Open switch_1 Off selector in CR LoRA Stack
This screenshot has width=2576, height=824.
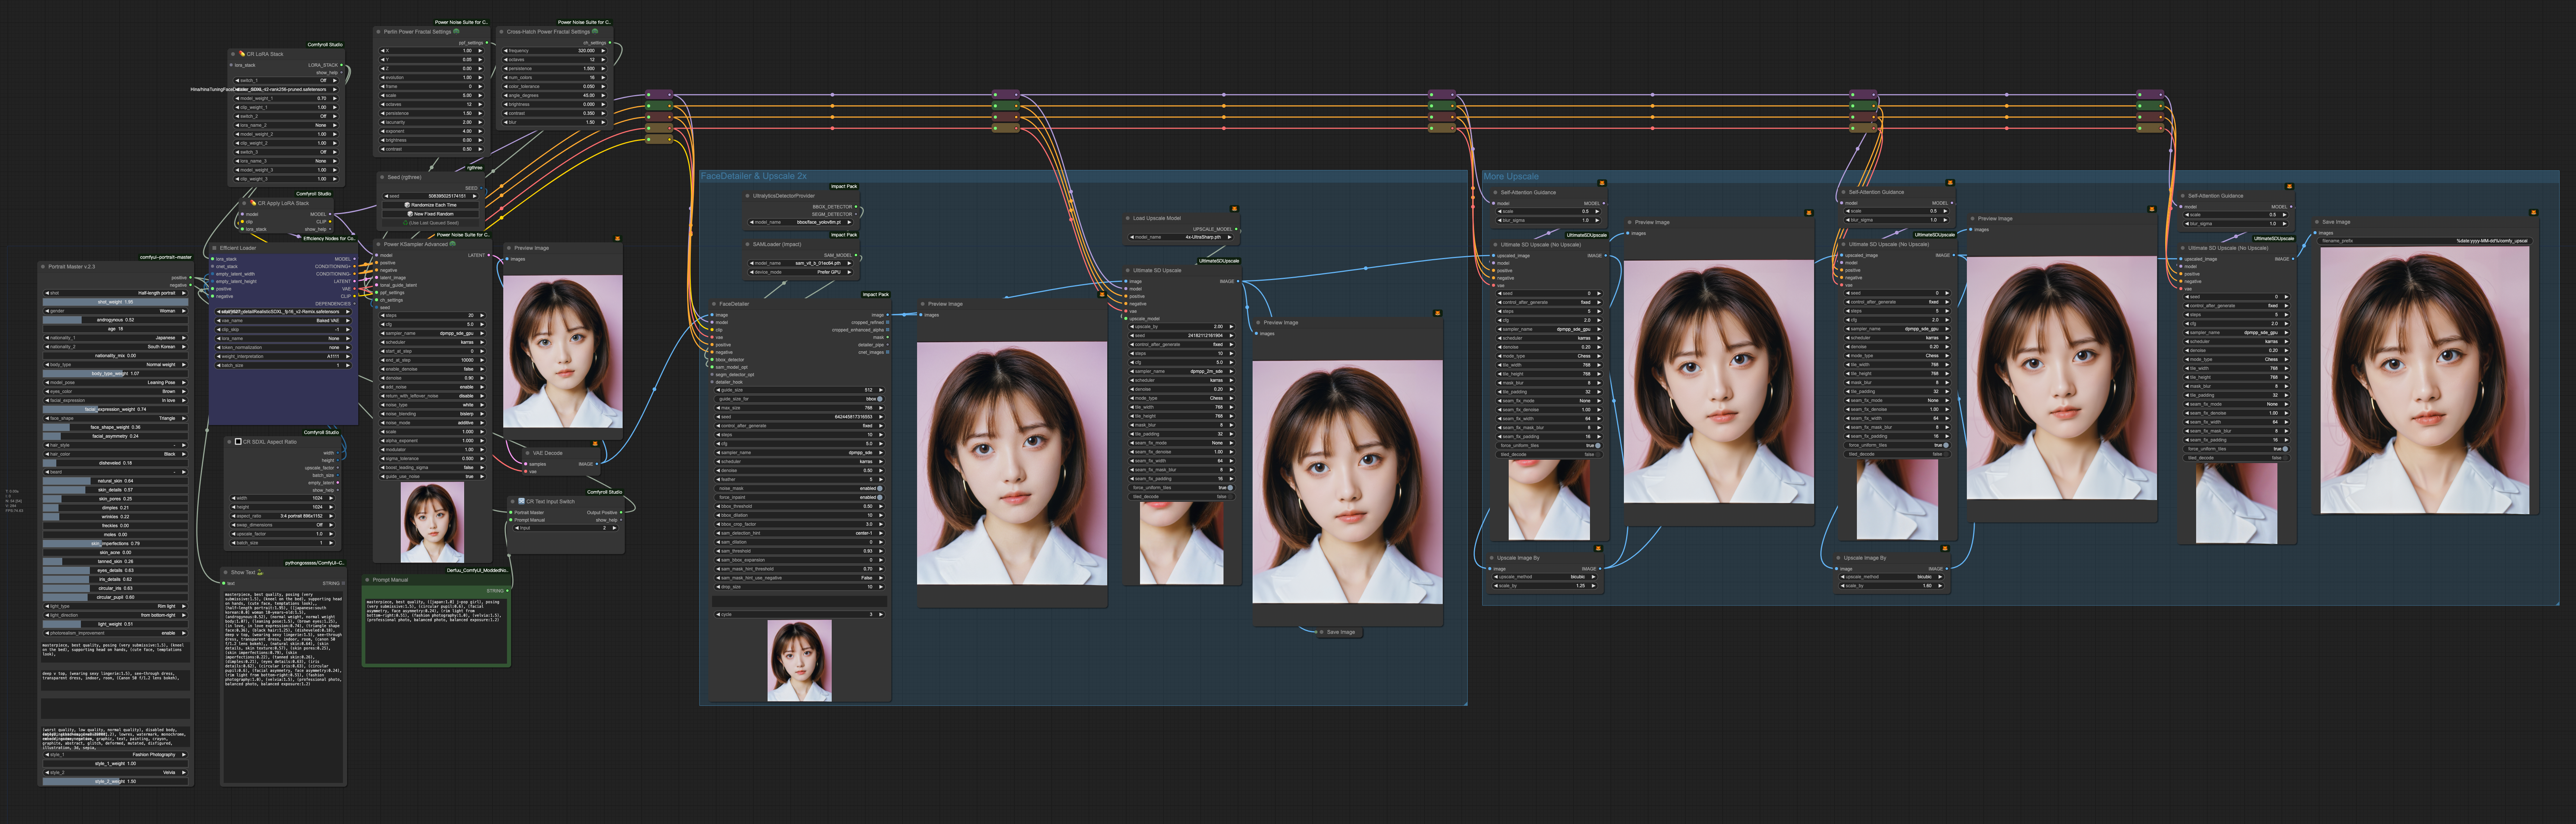point(286,80)
